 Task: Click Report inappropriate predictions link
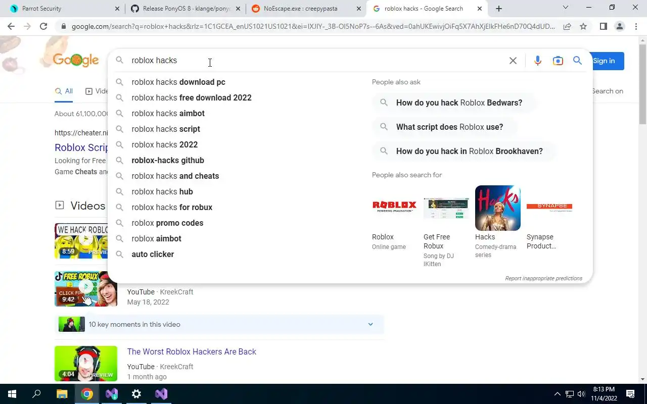[543, 278]
